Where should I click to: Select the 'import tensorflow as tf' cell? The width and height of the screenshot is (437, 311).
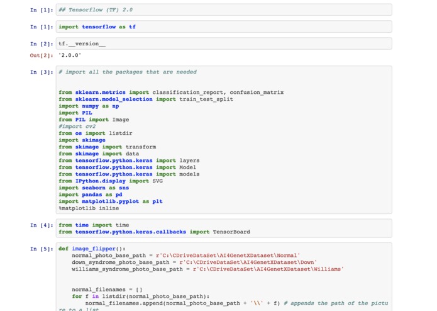pyautogui.click(x=224, y=27)
